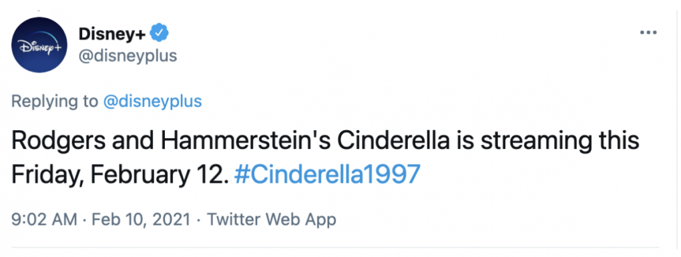Viewport: 681px width, 257px height.
Task: Click the 9:02 AM timestamp
Action: tap(44, 220)
